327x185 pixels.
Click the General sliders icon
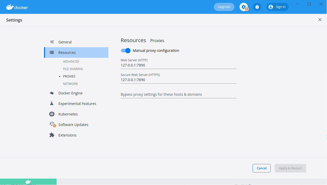tap(52, 42)
